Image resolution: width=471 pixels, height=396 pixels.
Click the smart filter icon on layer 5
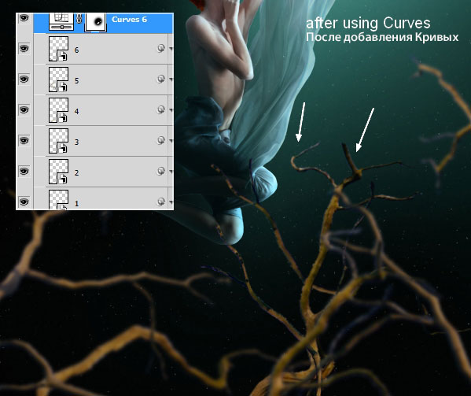[161, 79]
